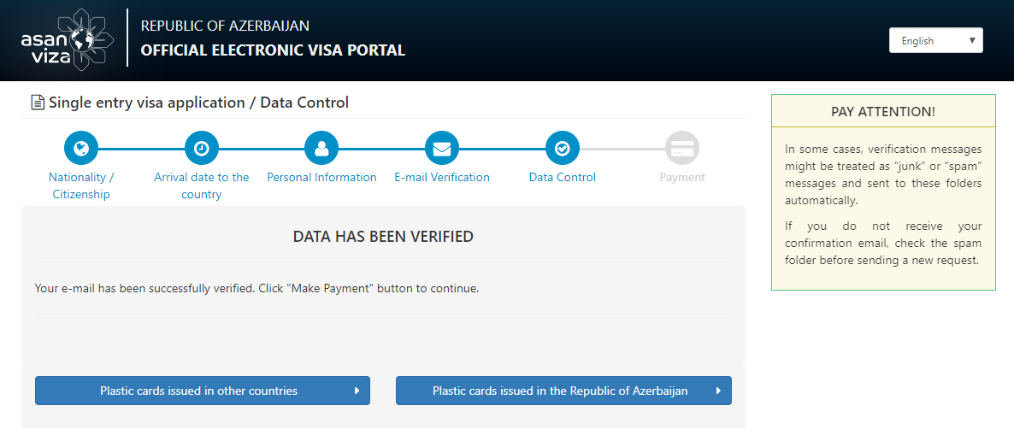The width and height of the screenshot is (1014, 441).
Task: Click the language dropdown arrow
Action: [x=972, y=41]
